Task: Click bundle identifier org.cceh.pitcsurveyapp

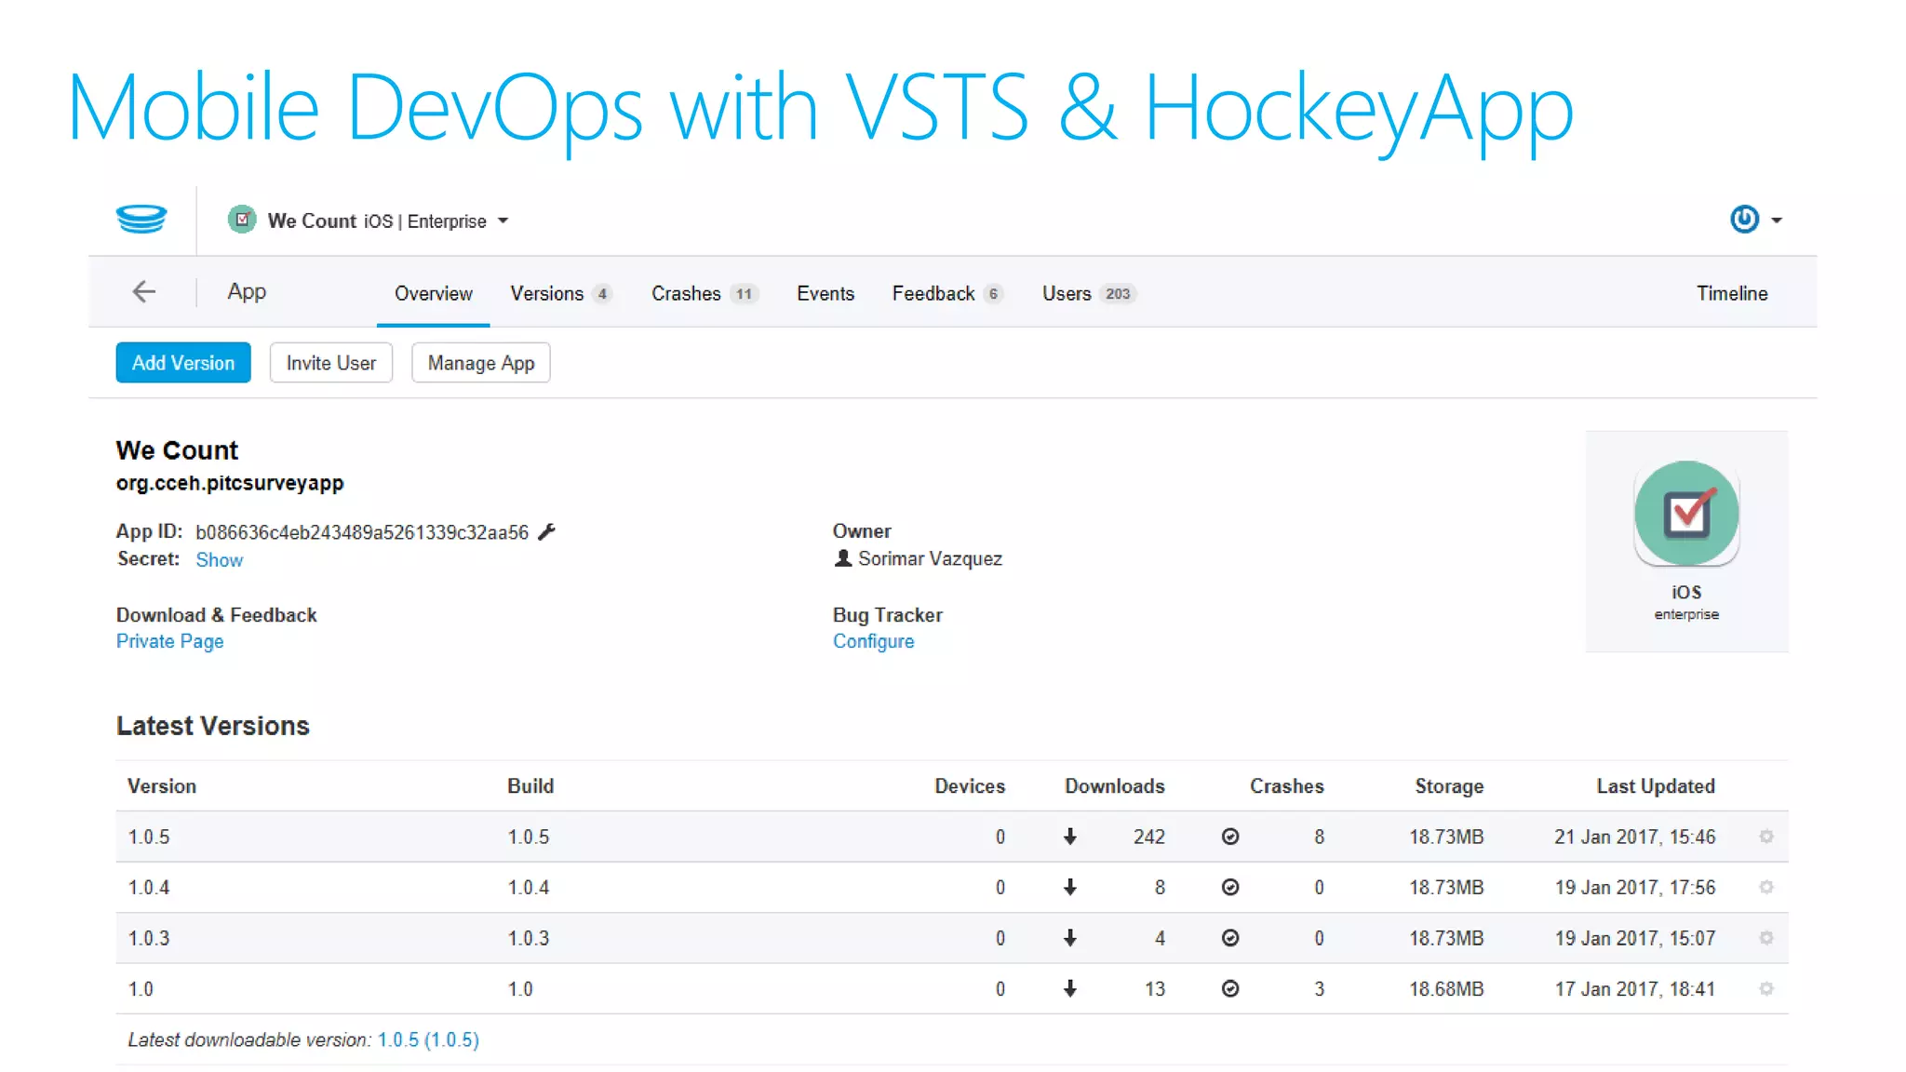Action: (x=230, y=483)
